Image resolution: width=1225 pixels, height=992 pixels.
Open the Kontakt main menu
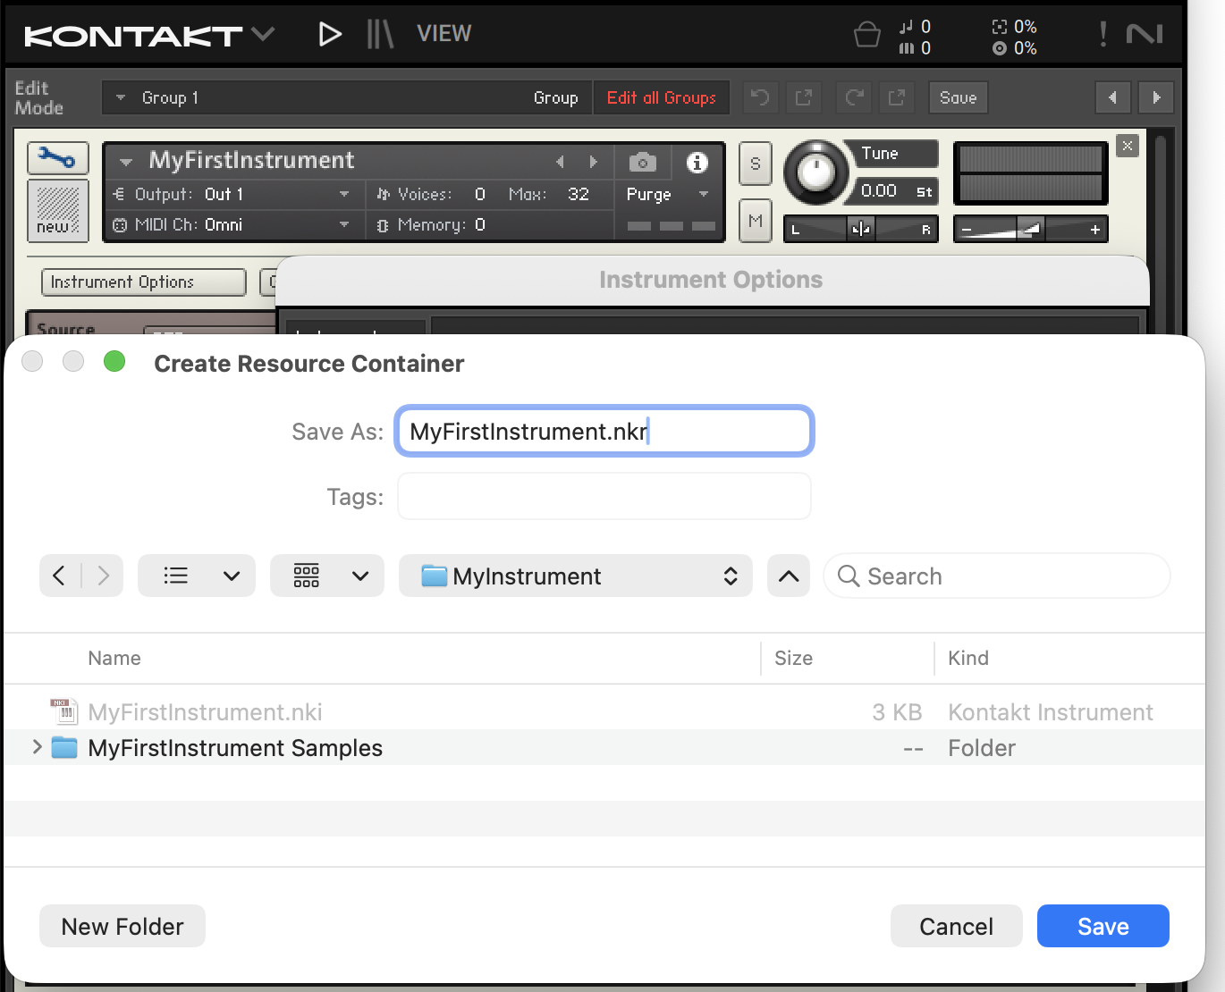pyautogui.click(x=148, y=35)
